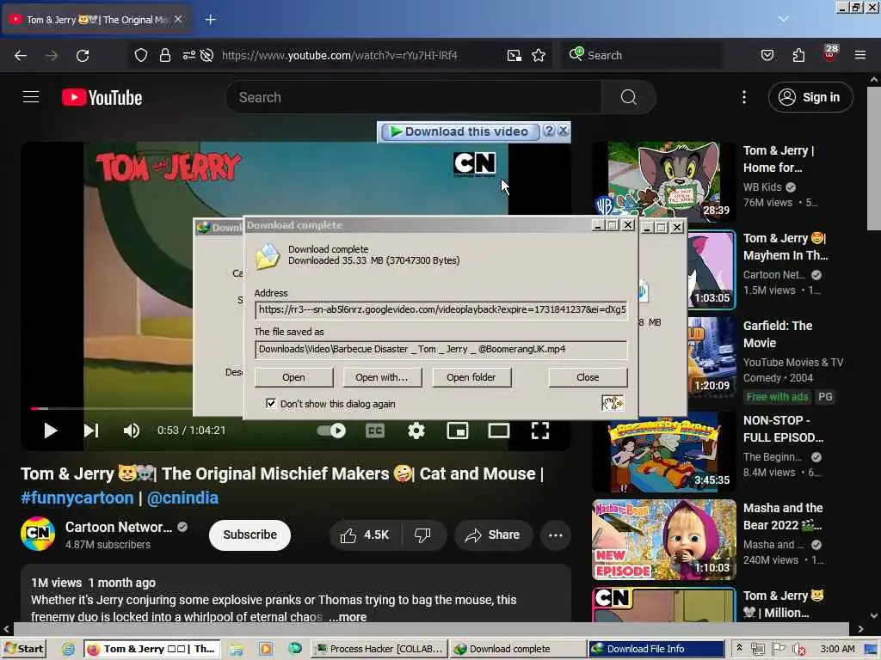Open the player settings gear
881x660 pixels.
pyautogui.click(x=416, y=431)
